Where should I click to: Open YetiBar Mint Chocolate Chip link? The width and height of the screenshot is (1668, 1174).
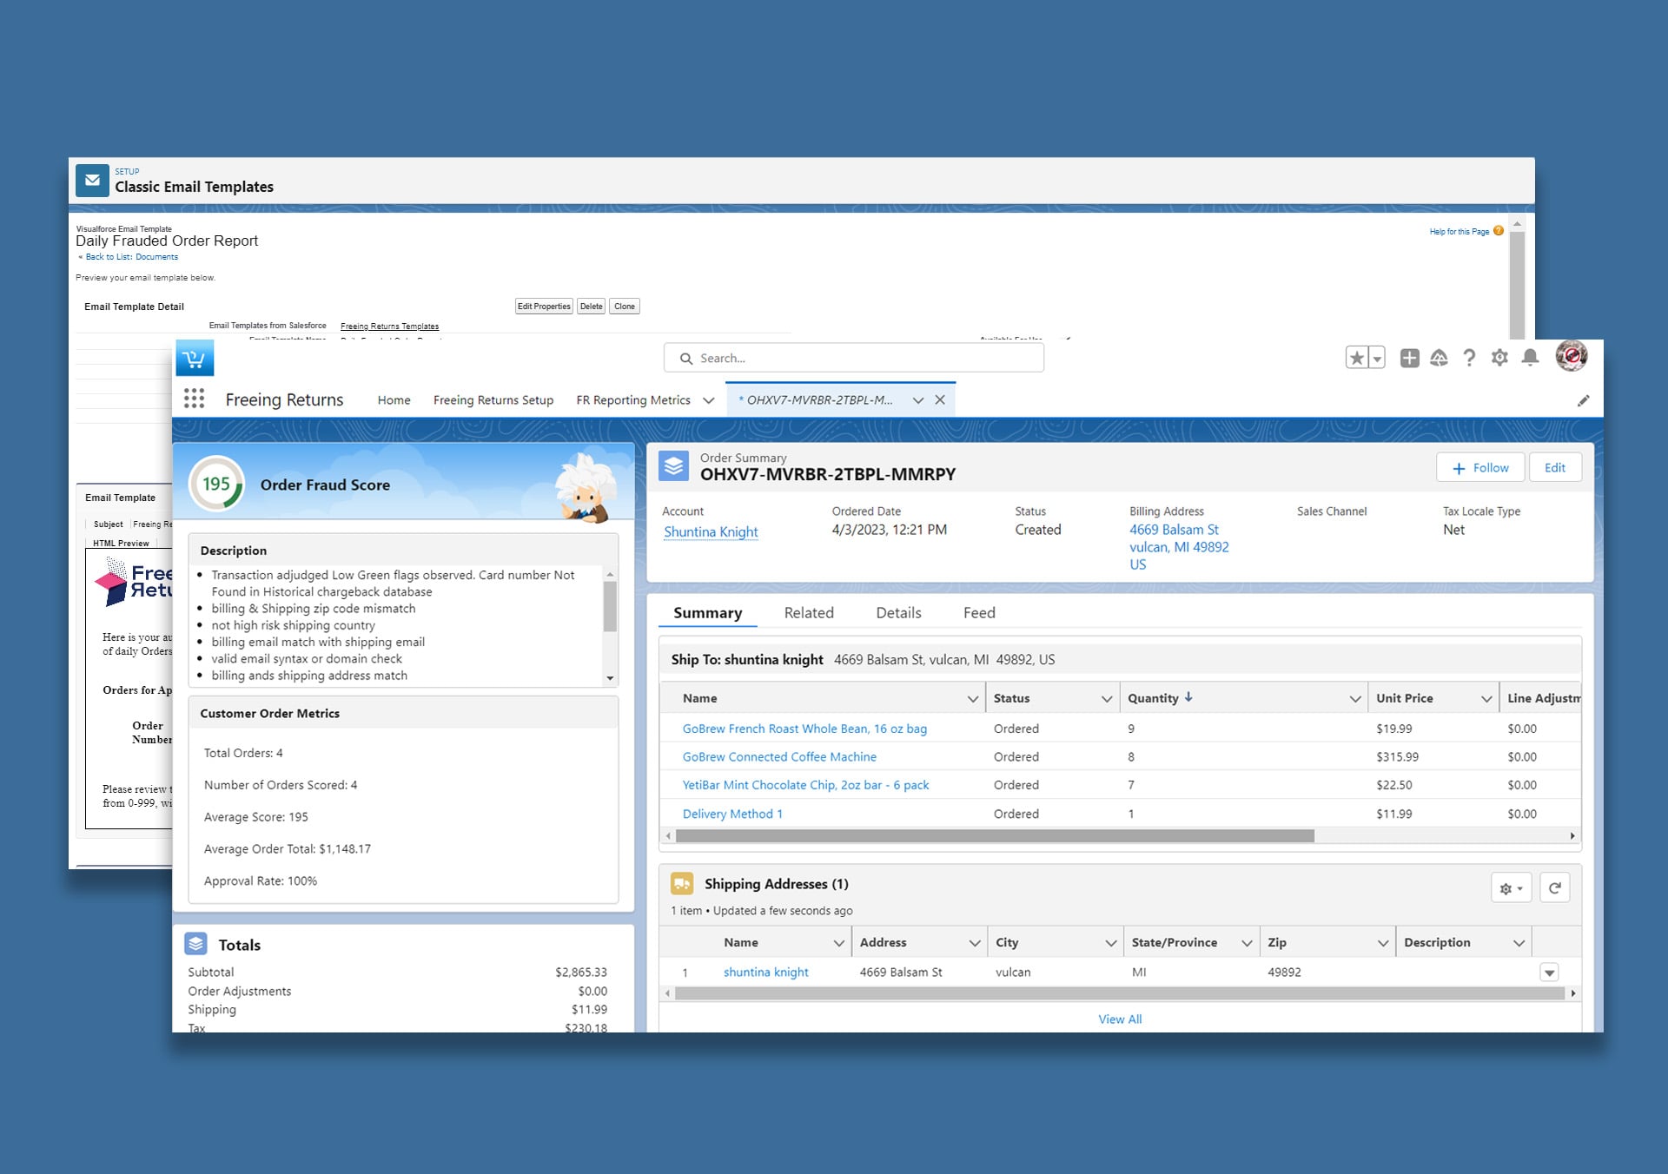(x=805, y=785)
